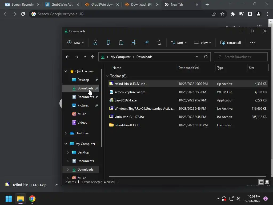
Task: Click the Rename icon in Explorer toolbar
Action: (x=134, y=42)
